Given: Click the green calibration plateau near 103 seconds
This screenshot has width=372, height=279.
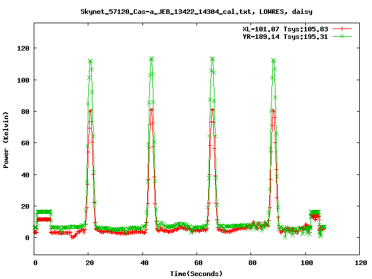Looking at the screenshot, I should [x=315, y=212].
